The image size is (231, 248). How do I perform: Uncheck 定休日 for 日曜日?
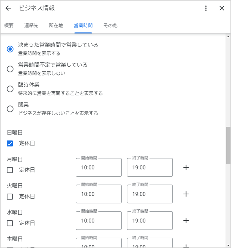pos(10,143)
